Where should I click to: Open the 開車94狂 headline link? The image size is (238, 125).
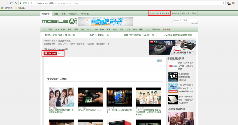(60, 35)
